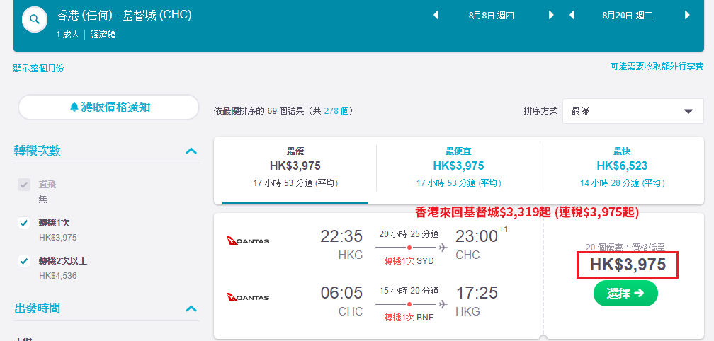Go to next day for 8月8日 departure
The image size is (714, 341).
551,16
